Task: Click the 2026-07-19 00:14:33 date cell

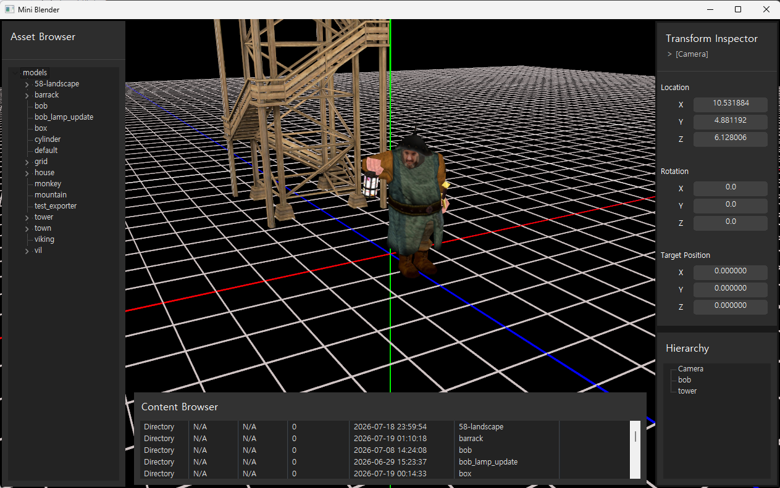Action: click(390, 474)
